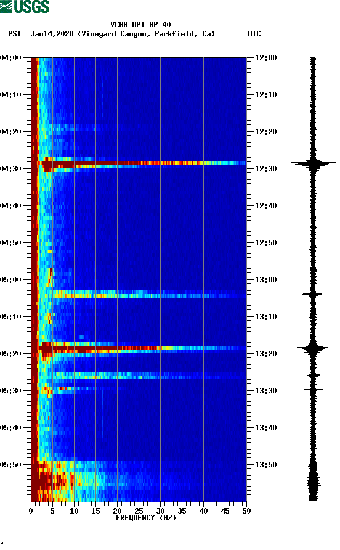Click the 13:18 spike on seismogram trace

pyautogui.click(x=312, y=348)
